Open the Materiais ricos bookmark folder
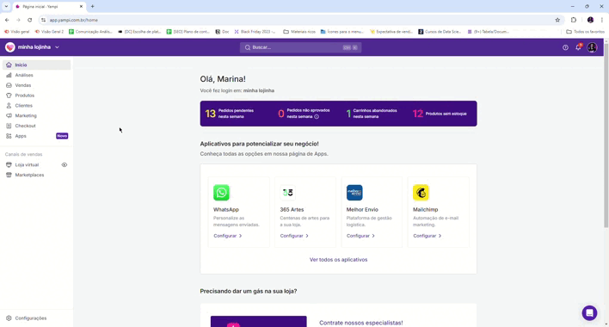Image resolution: width=609 pixels, height=327 pixels. click(x=299, y=32)
